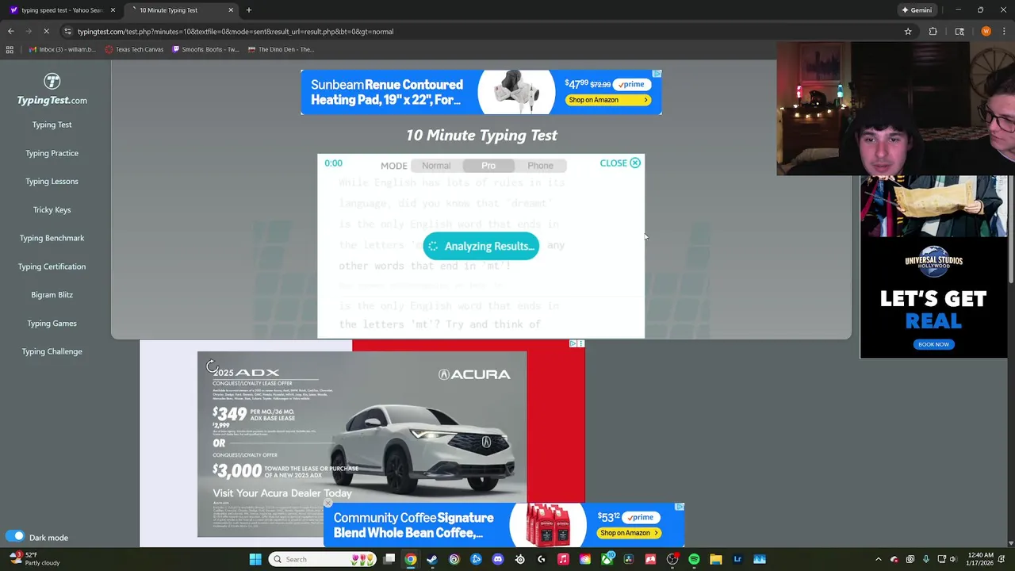
Task: Click Book Now on Universal Studios ad
Action: [933, 344]
